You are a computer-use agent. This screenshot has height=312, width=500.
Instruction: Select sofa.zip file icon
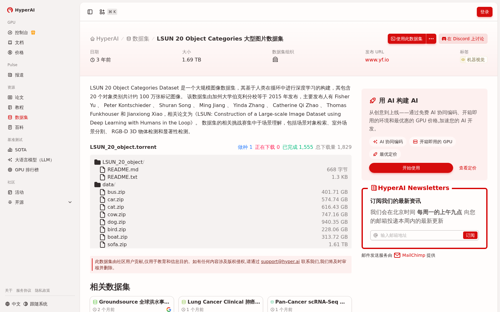click(x=102, y=244)
